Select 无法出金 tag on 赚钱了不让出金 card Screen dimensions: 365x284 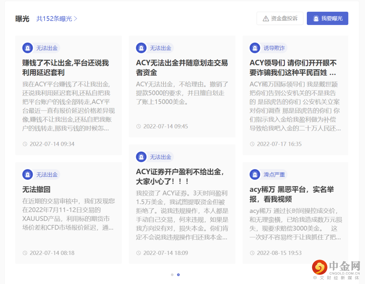[47, 48]
